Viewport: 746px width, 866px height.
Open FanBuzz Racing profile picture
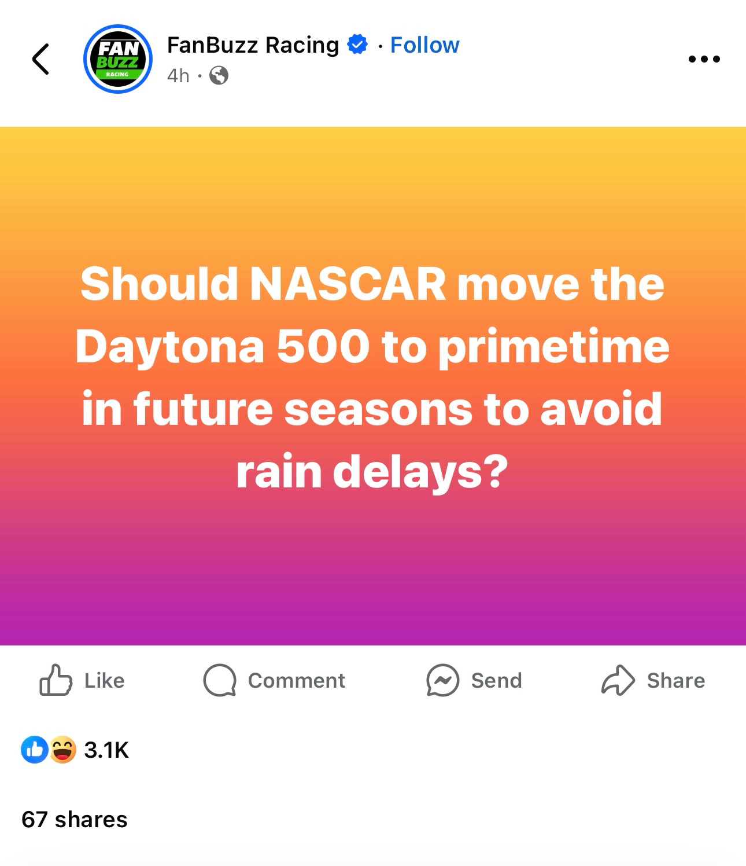tap(118, 59)
